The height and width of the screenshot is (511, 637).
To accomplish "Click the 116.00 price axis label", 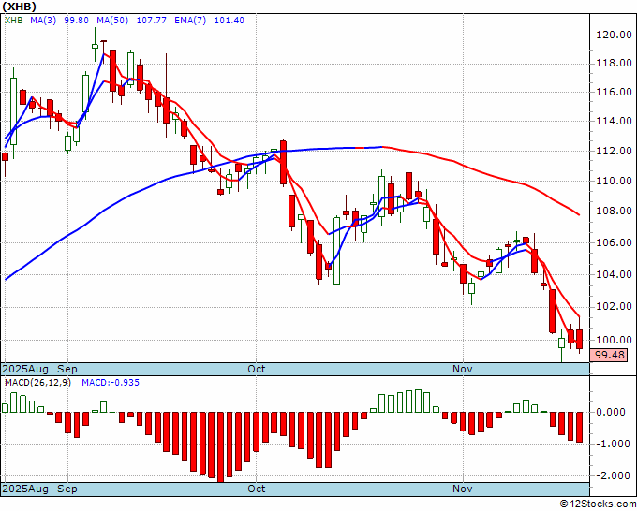I will point(614,92).
